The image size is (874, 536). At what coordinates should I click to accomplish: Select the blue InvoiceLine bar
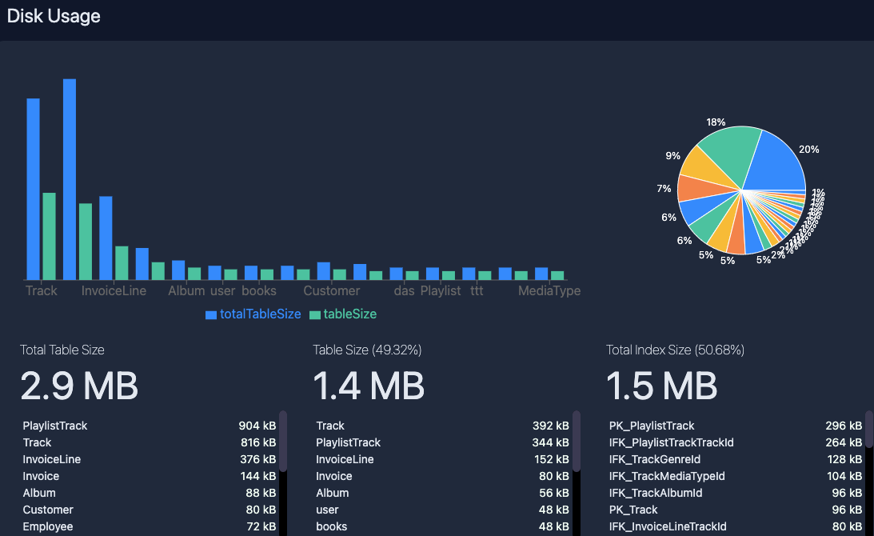pos(106,238)
